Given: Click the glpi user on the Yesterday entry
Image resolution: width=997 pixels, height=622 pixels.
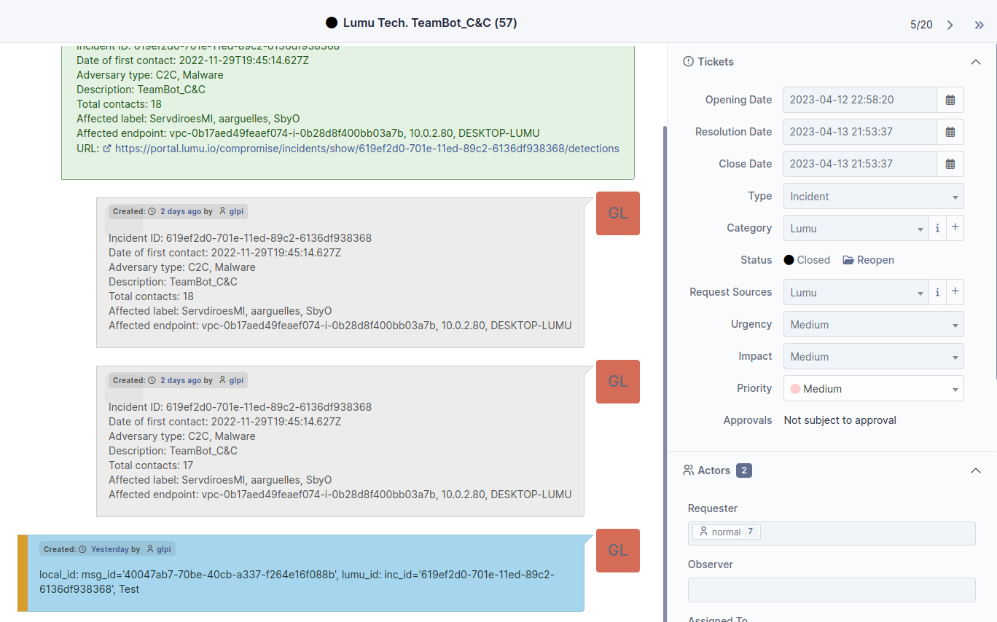Looking at the screenshot, I should (163, 549).
